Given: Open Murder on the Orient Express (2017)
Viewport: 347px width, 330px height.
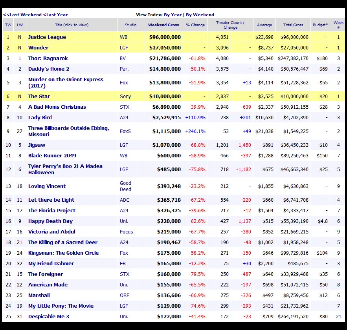Looking at the screenshot, I should pos(66,82).
